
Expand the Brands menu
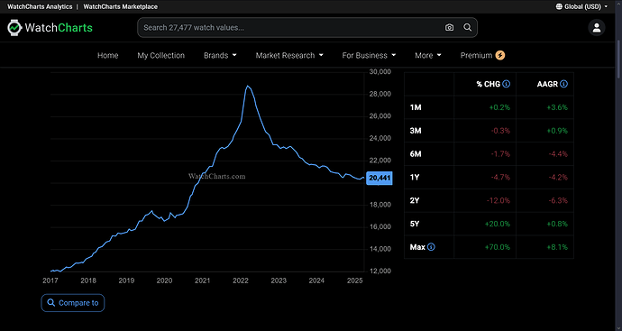tap(220, 56)
